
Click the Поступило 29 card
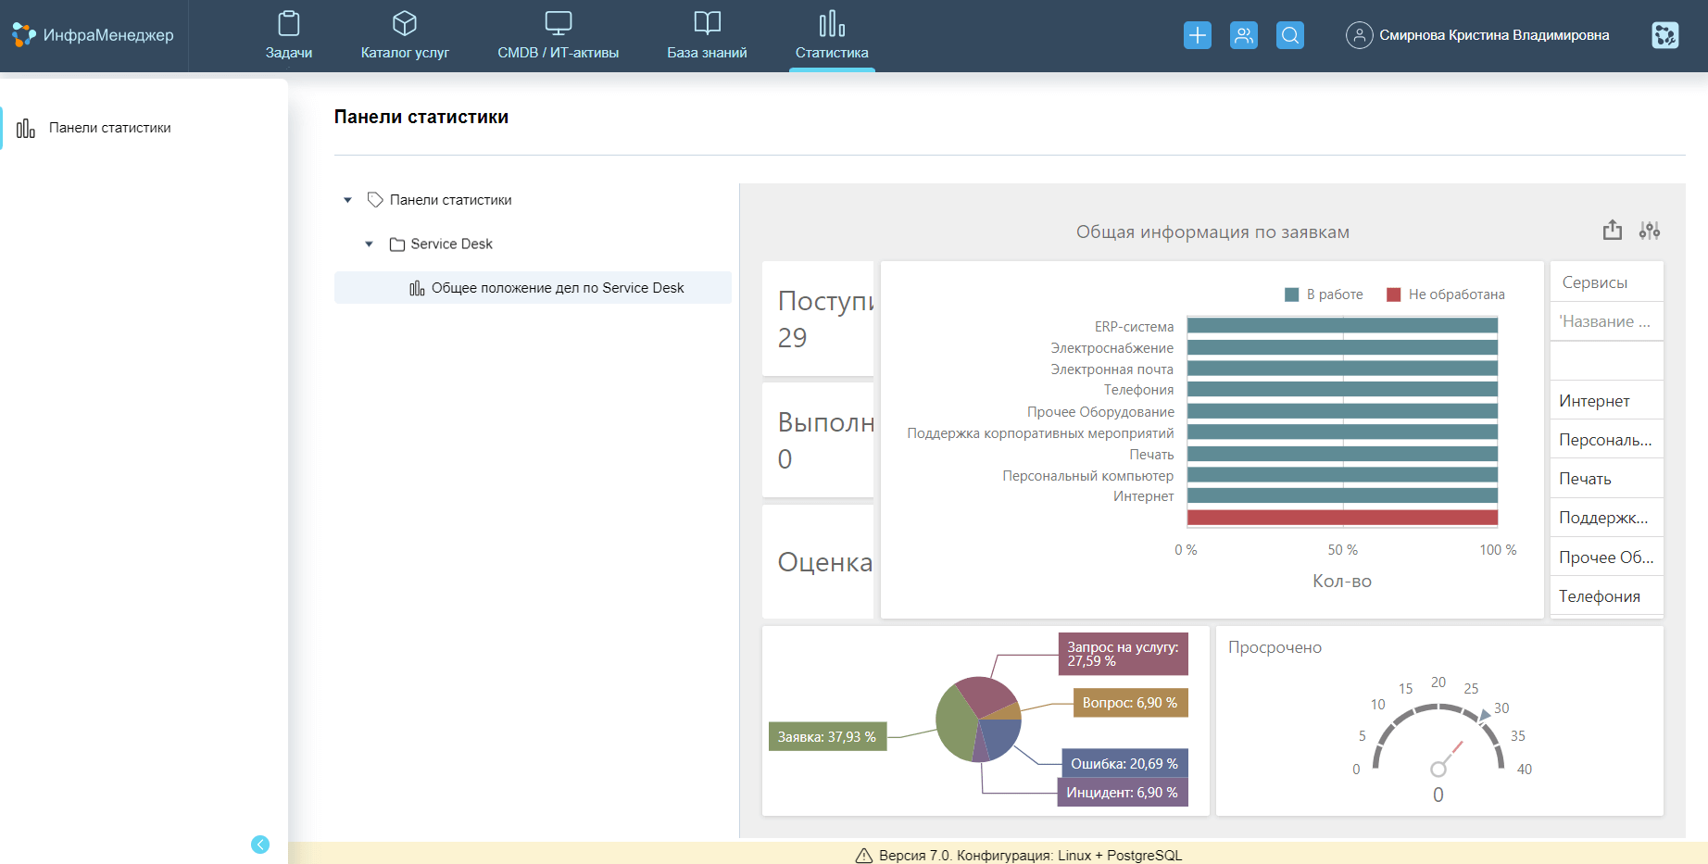tap(818, 319)
